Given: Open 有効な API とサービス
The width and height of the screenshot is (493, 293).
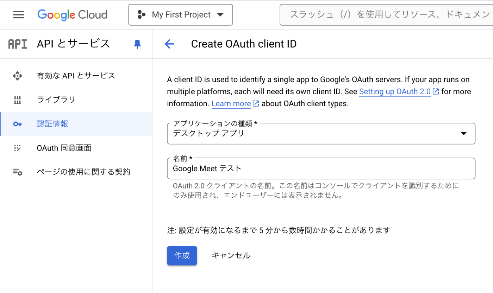Looking at the screenshot, I should (x=76, y=76).
